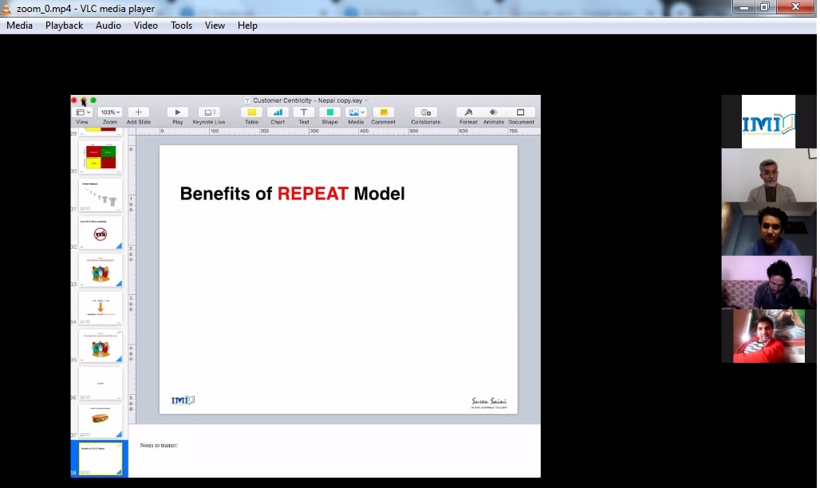This screenshot has width=820, height=488.
Task: Insert Media from the toolbar
Action: click(x=353, y=112)
